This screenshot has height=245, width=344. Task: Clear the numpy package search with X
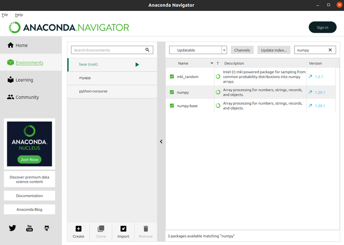click(330, 50)
